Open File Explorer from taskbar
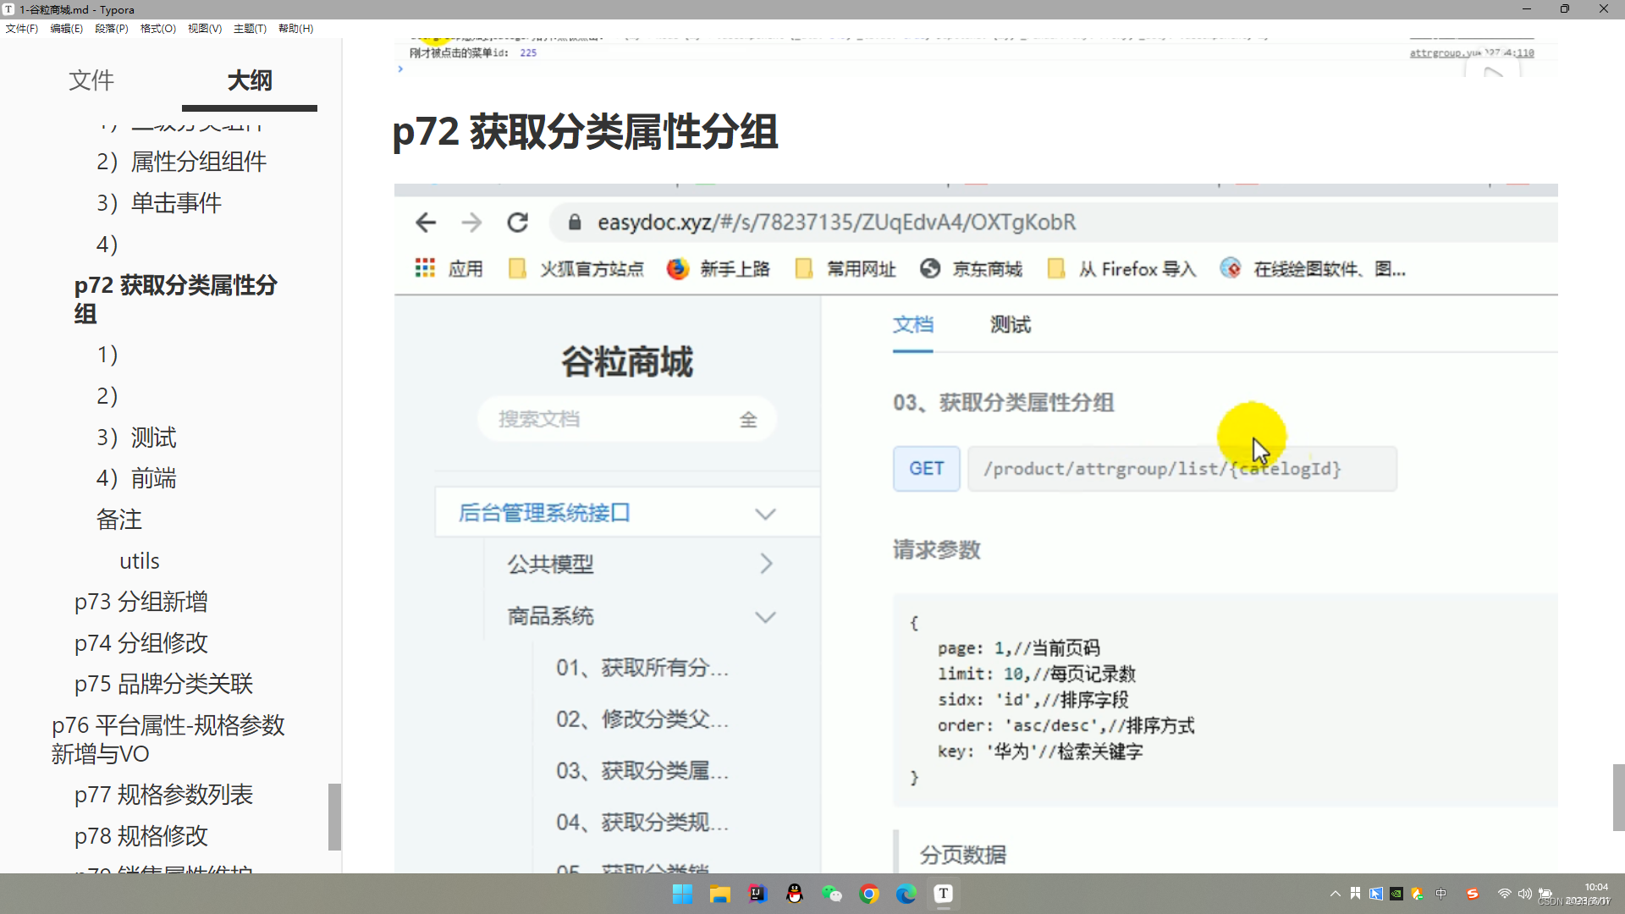The image size is (1625, 914). tap(719, 894)
